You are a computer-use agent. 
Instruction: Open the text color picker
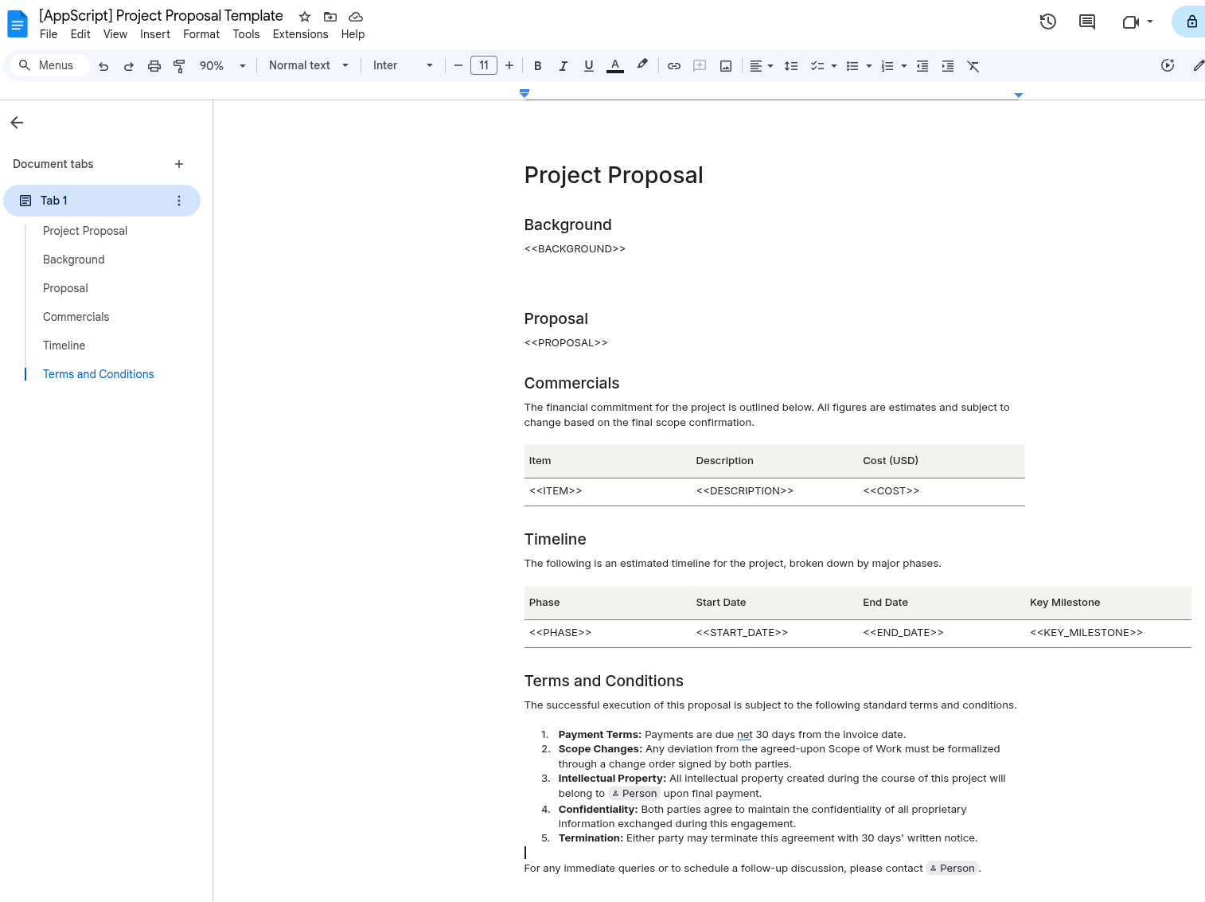(614, 66)
